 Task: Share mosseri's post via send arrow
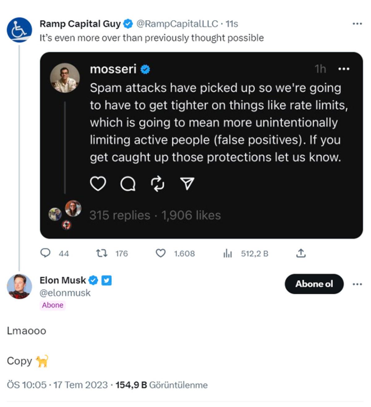click(187, 184)
